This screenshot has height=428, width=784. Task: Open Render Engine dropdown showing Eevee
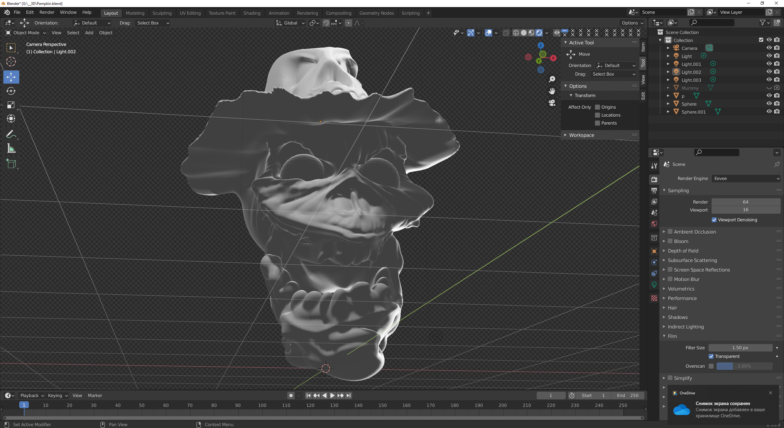pyautogui.click(x=746, y=178)
